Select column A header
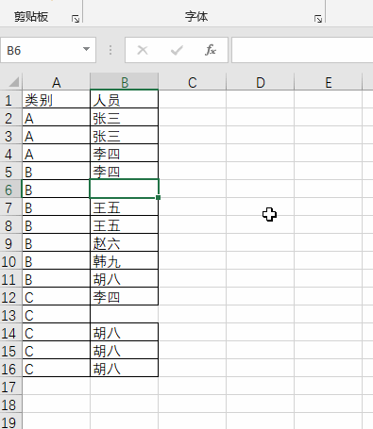Screen dimensions: 373x429 point(57,82)
